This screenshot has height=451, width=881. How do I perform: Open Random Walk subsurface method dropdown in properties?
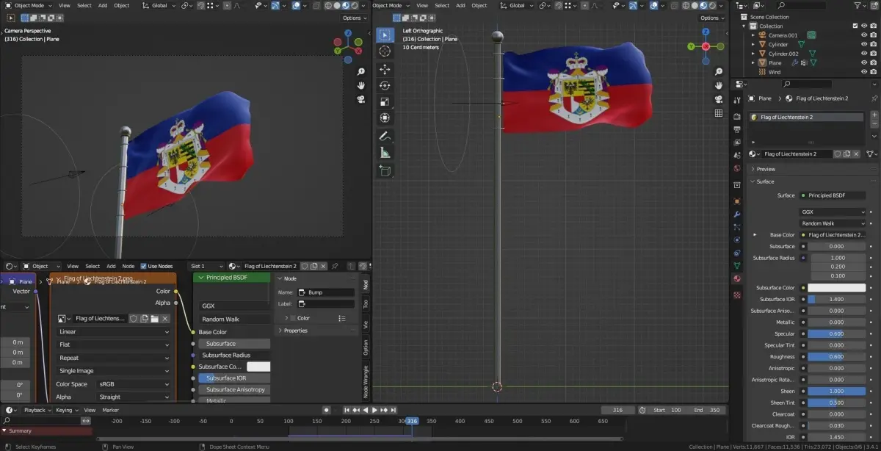(833, 223)
